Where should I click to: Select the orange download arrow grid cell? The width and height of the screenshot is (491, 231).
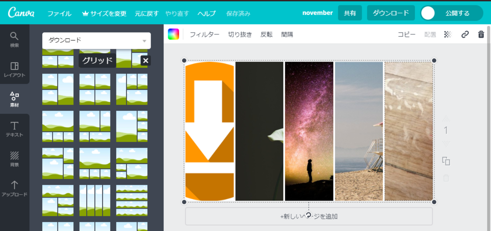[x=210, y=131]
